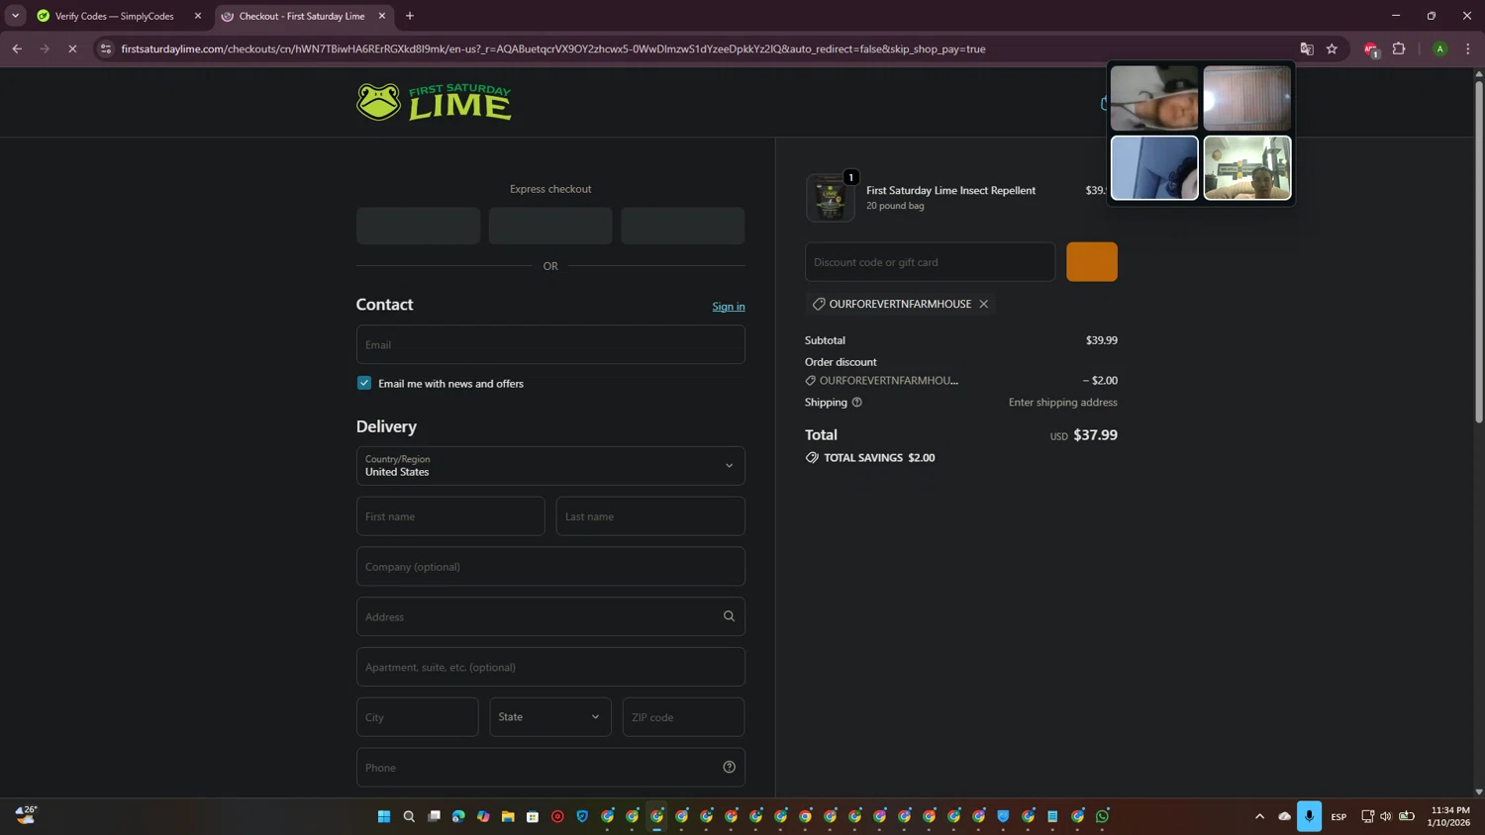The width and height of the screenshot is (1485, 835).
Task: Click the page vertical scrollbar
Action: [1479, 252]
